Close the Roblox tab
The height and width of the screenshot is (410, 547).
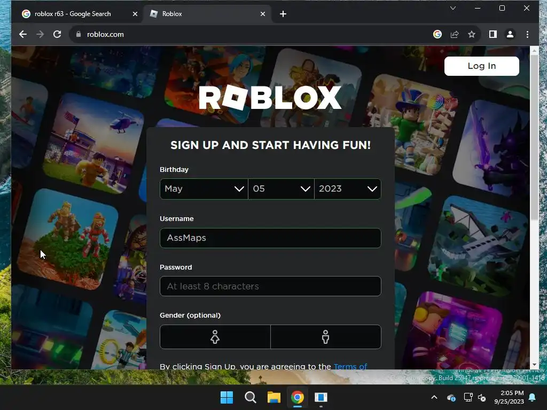tap(263, 14)
